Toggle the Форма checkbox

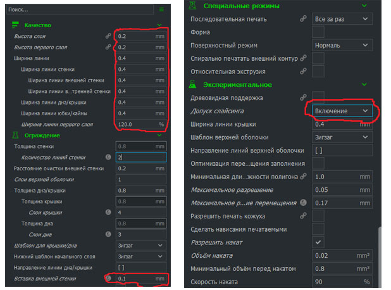pyautogui.click(x=318, y=32)
